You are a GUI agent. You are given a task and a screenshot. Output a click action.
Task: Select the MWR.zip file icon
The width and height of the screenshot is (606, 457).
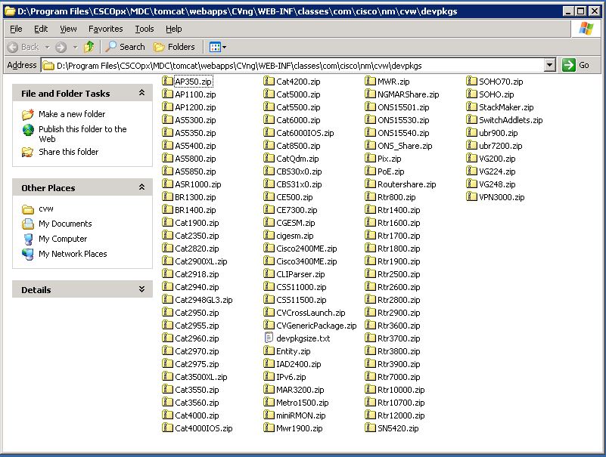point(370,81)
